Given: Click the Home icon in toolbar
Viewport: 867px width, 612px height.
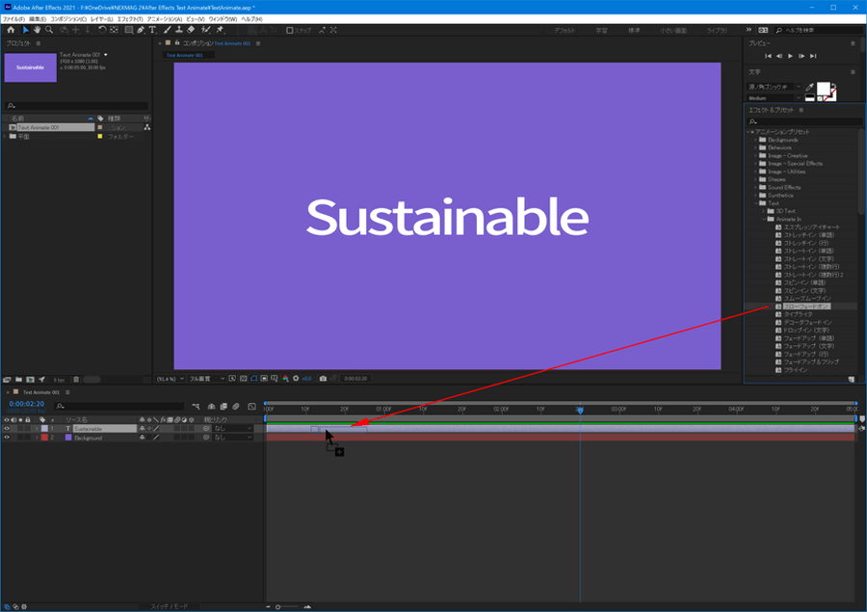Looking at the screenshot, I should [11, 30].
